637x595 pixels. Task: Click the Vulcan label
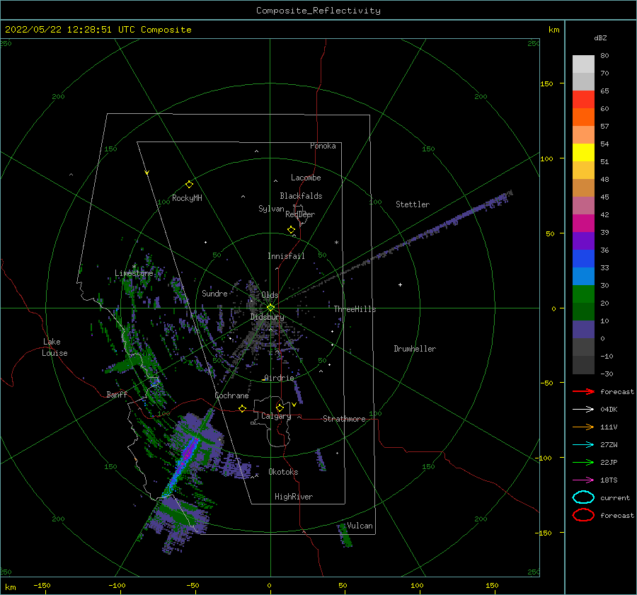pos(360,526)
